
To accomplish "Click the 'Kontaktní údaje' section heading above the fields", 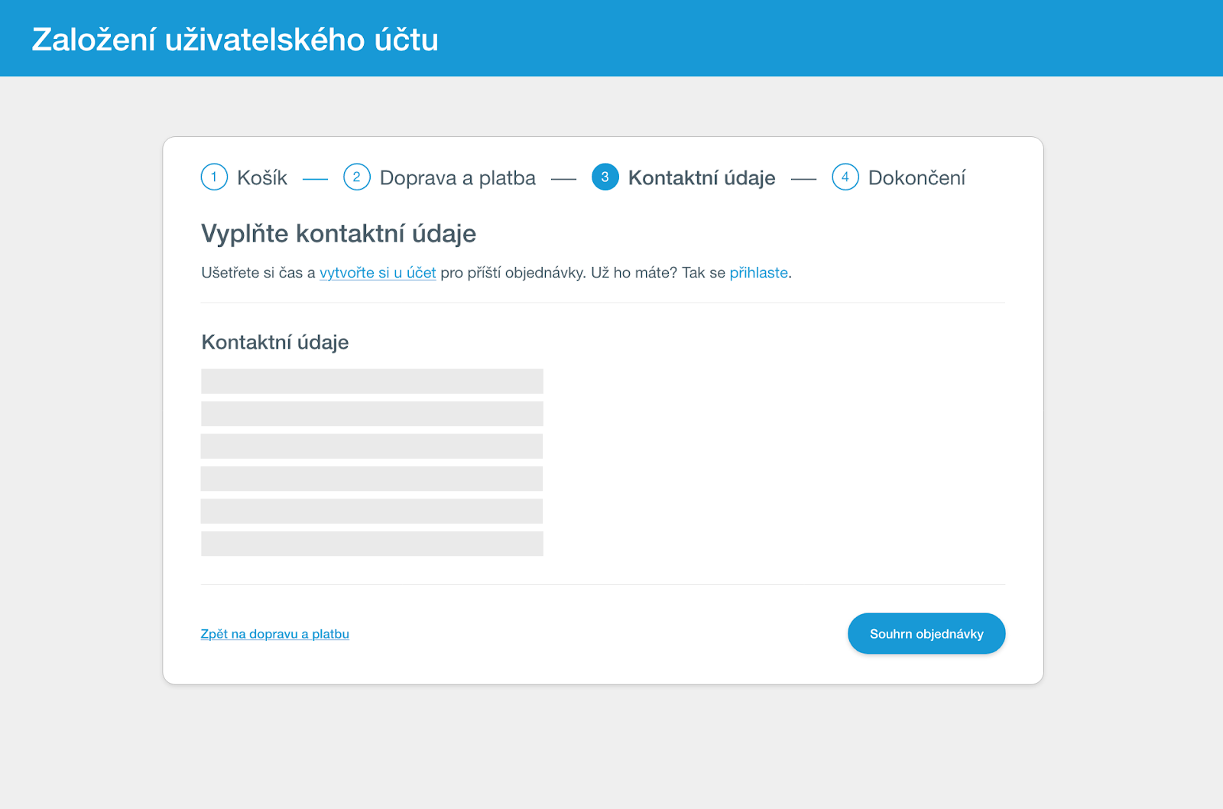I will tap(275, 342).
